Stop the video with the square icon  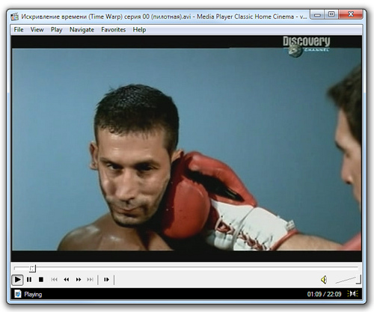[41, 280]
